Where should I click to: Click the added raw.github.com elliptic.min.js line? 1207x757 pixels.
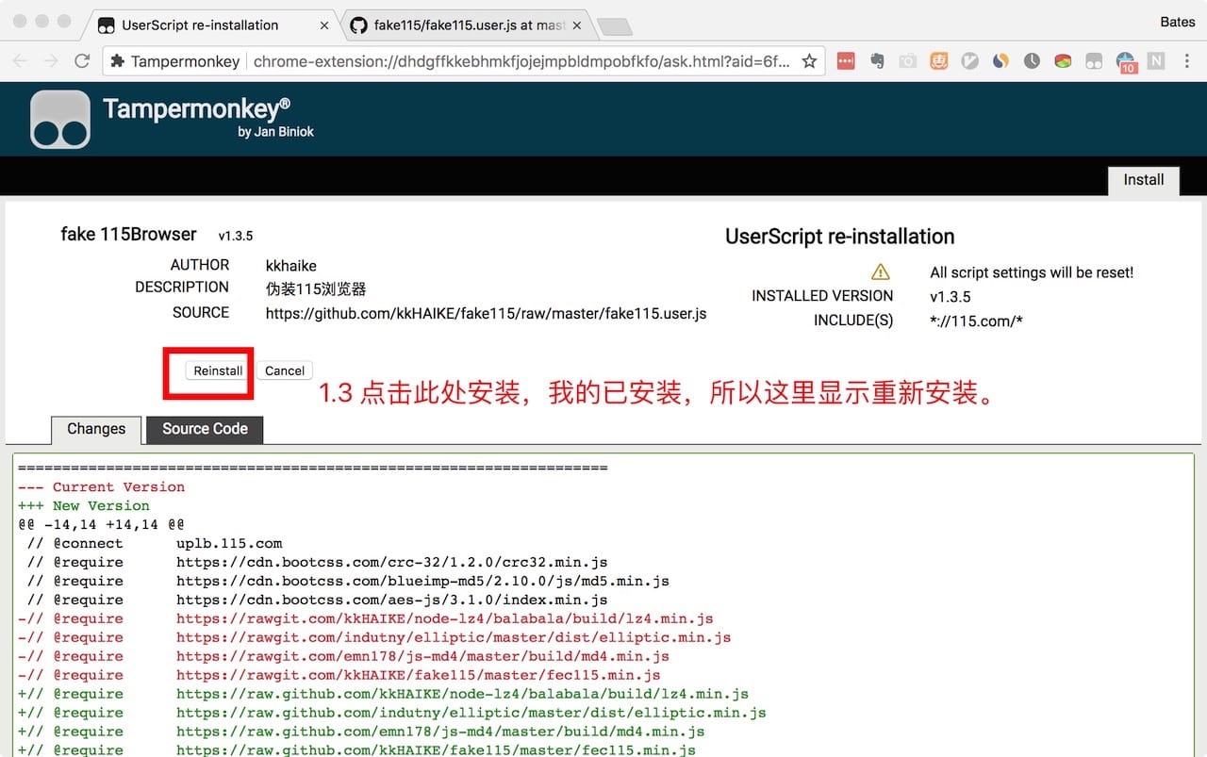391,714
